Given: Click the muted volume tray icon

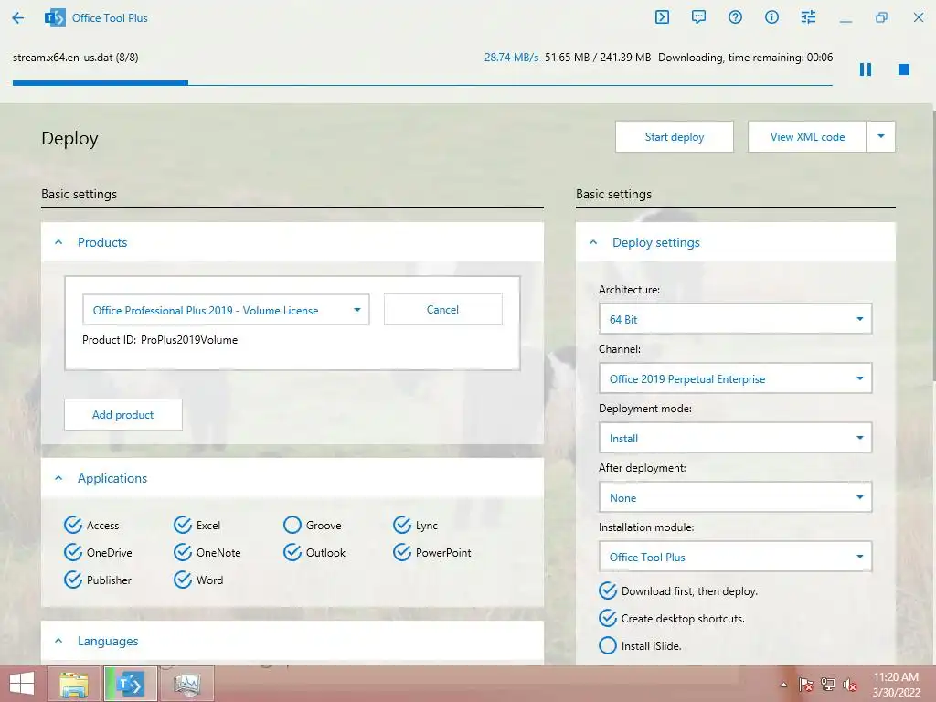Looking at the screenshot, I should (850, 685).
